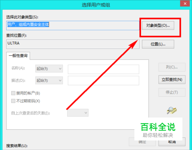Open days since last logon dropdown
The image size is (192, 150).
tap(78, 113)
